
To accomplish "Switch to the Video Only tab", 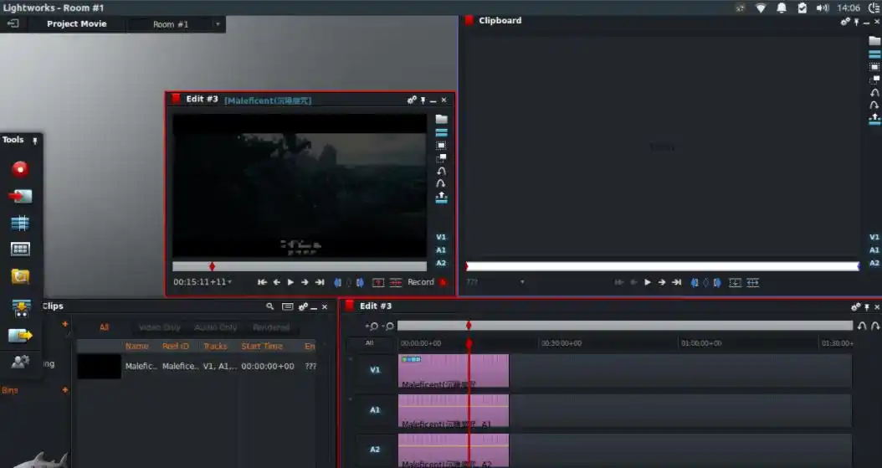I will pos(159,327).
